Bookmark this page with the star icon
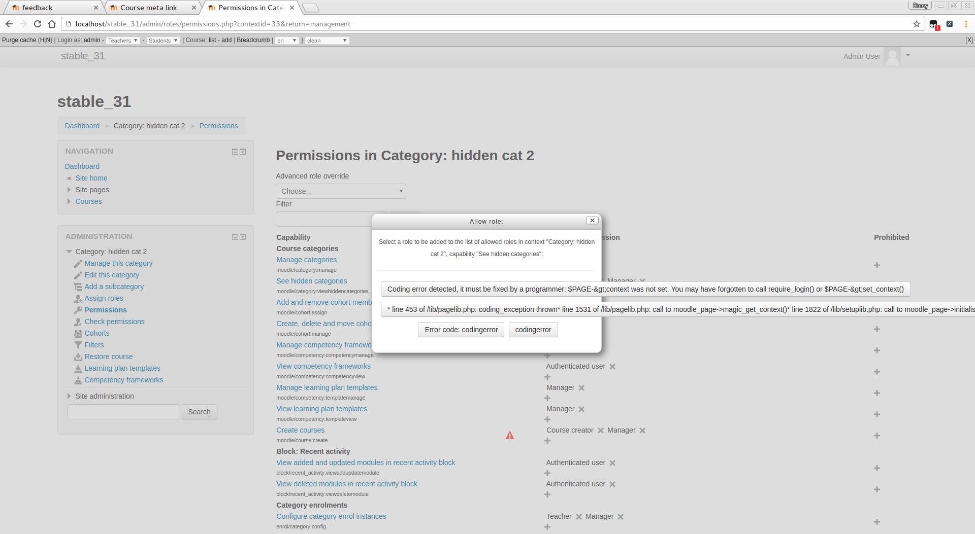This screenshot has height=534, width=975. tap(917, 24)
